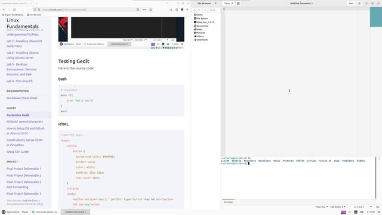The image size is (382, 215).
Task: Open Downloads in file browser panel
Action: (201, 39)
